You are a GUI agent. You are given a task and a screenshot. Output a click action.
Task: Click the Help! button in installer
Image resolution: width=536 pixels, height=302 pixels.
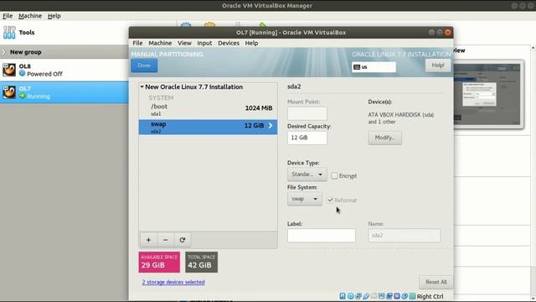pos(437,65)
